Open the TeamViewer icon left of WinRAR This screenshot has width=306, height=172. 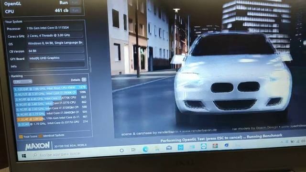coord(204,146)
